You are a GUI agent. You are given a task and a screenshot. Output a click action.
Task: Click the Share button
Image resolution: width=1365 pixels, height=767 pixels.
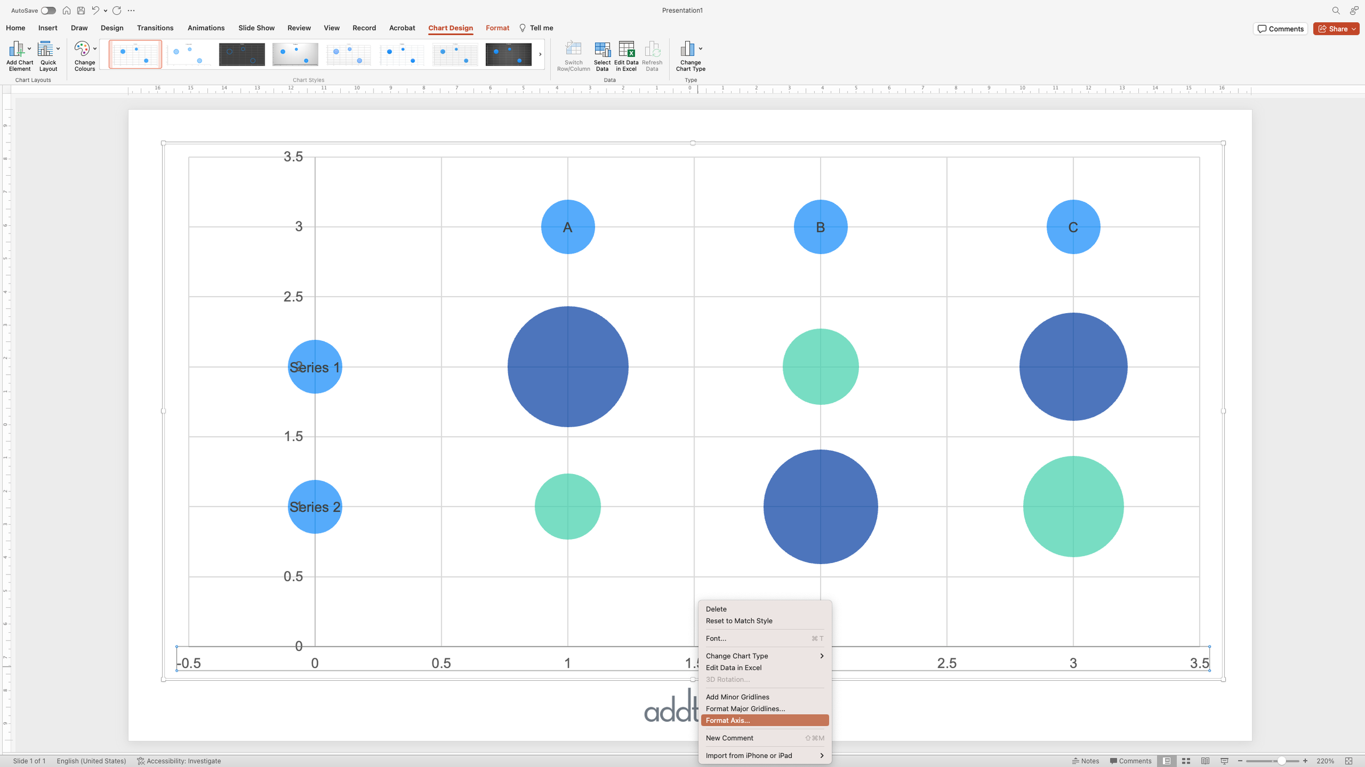click(x=1336, y=29)
